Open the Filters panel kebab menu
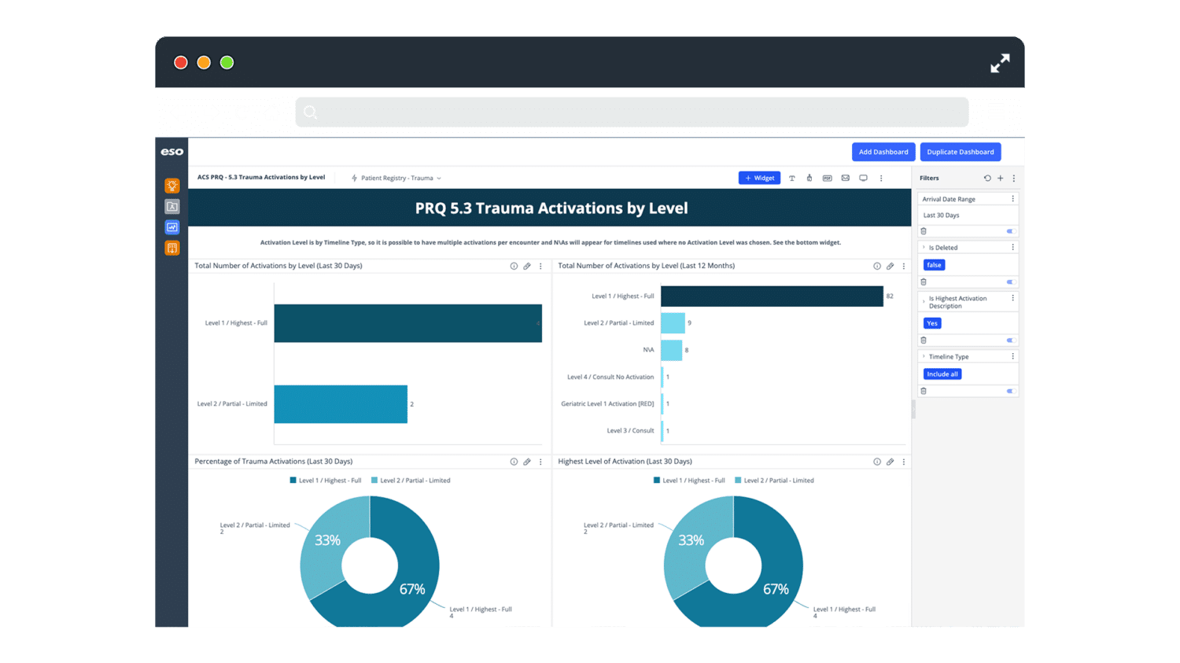The image size is (1180, 663). coord(1014,178)
